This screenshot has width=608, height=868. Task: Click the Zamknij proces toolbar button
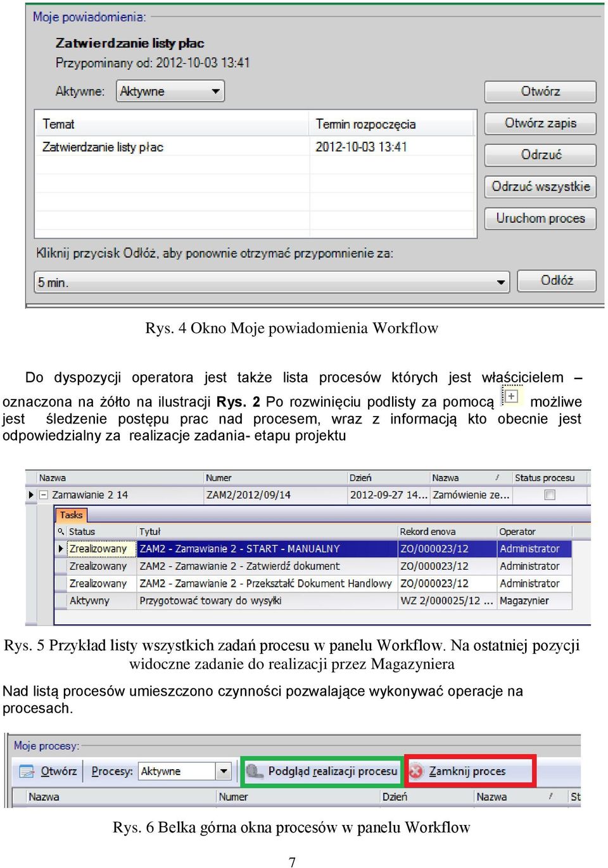[470, 771]
